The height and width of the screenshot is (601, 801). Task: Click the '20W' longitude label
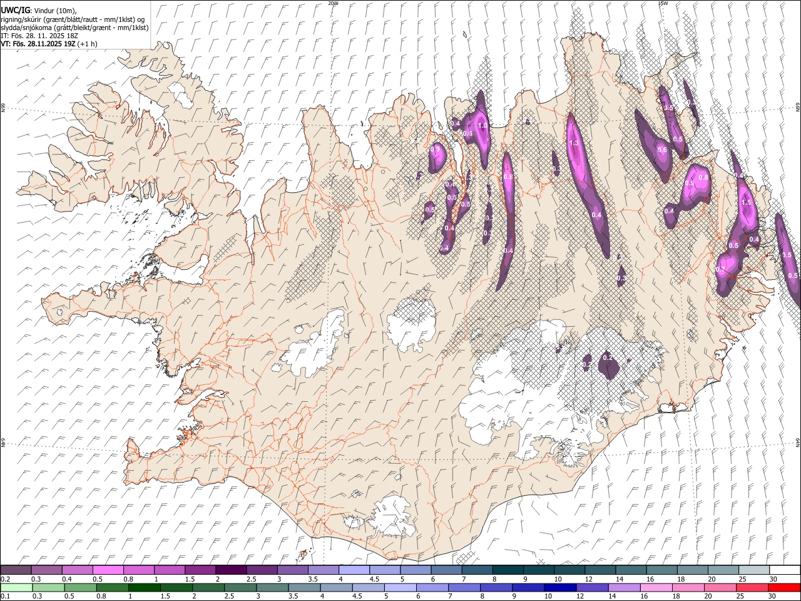[333, 3]
